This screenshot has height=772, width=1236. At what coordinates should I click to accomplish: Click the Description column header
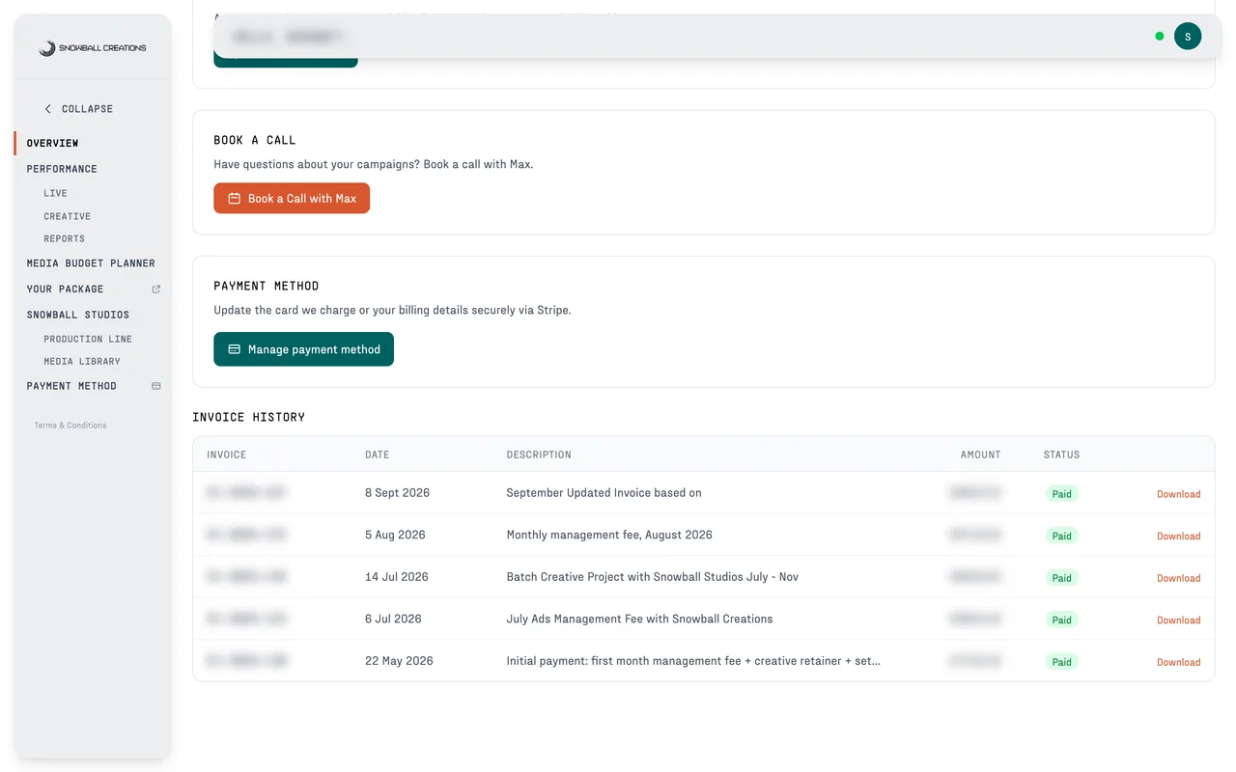[x=539, y=455]
